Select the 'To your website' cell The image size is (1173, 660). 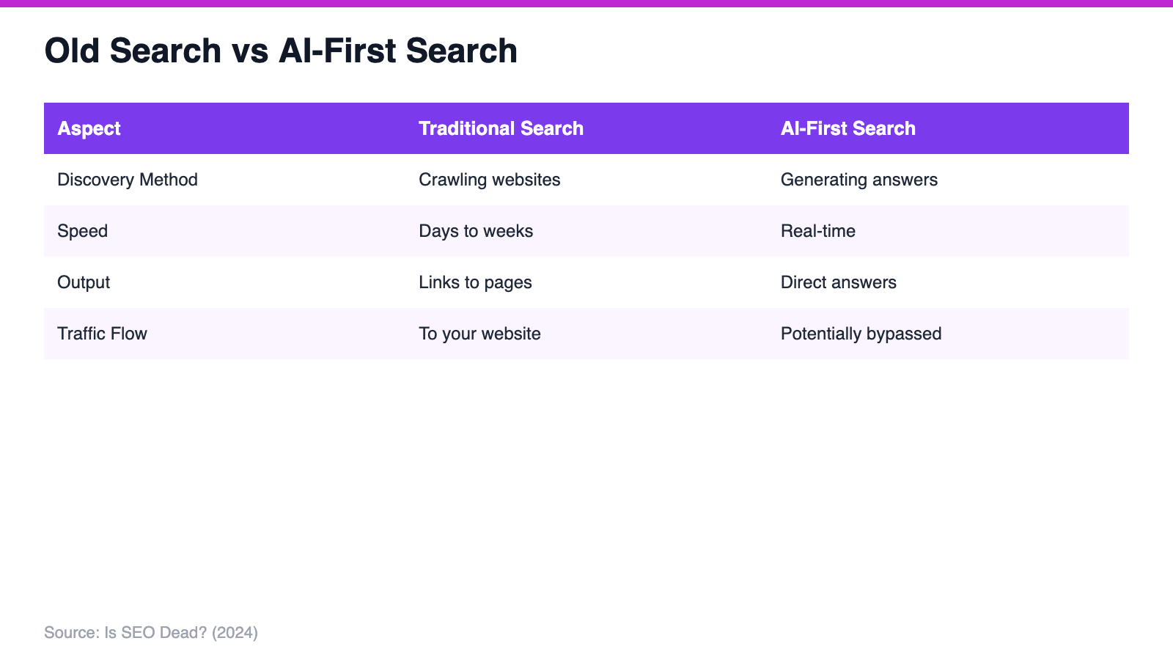tap(586, 334)
